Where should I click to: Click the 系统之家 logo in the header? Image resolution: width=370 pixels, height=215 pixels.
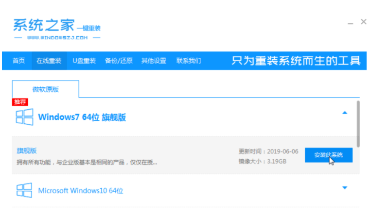pyautogui.click(x=57, y=28)
